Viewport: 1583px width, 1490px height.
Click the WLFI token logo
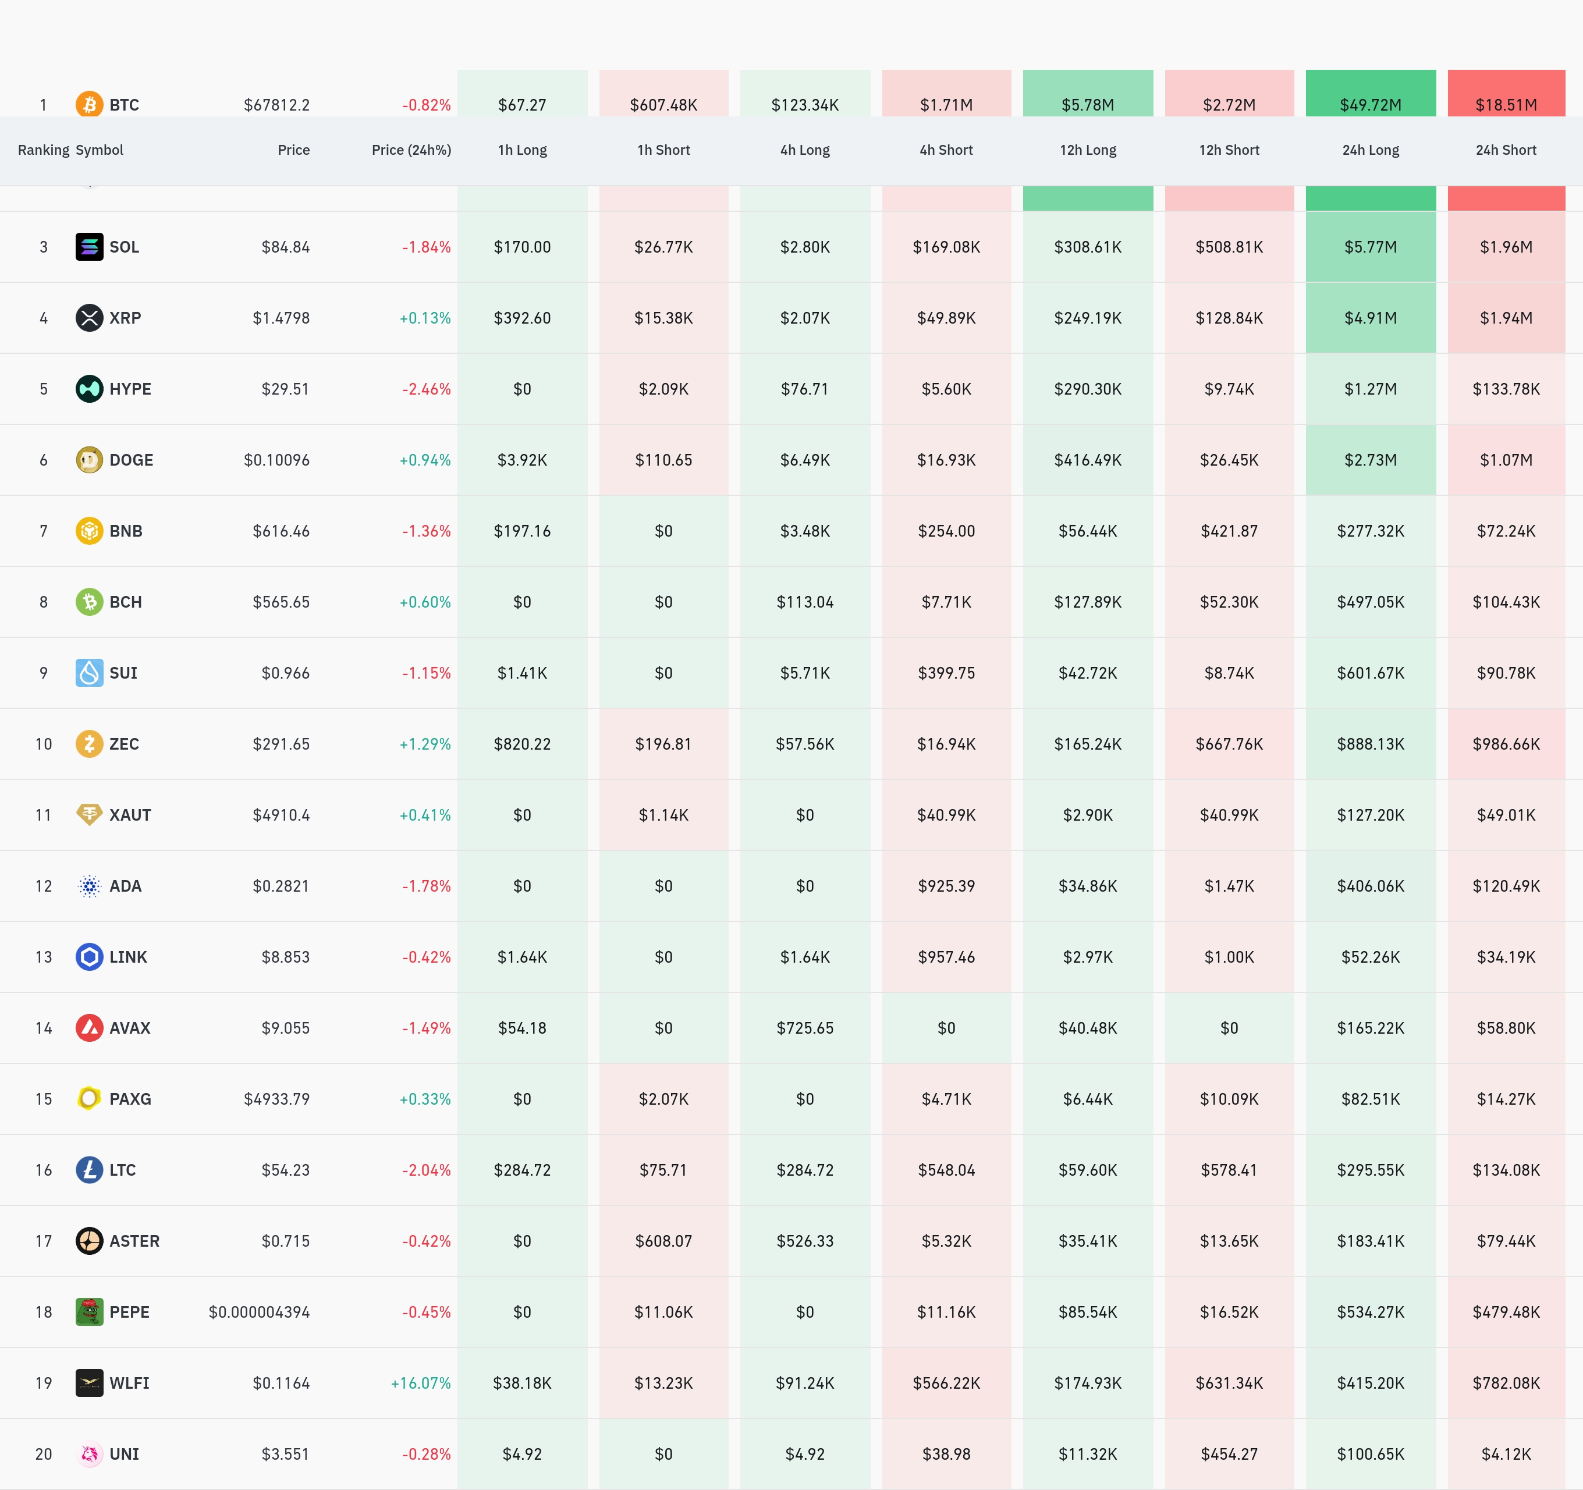(x=89, y=1382)
